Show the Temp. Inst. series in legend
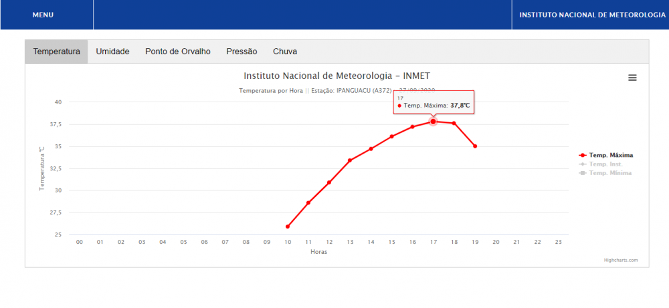 click(606, 164)
